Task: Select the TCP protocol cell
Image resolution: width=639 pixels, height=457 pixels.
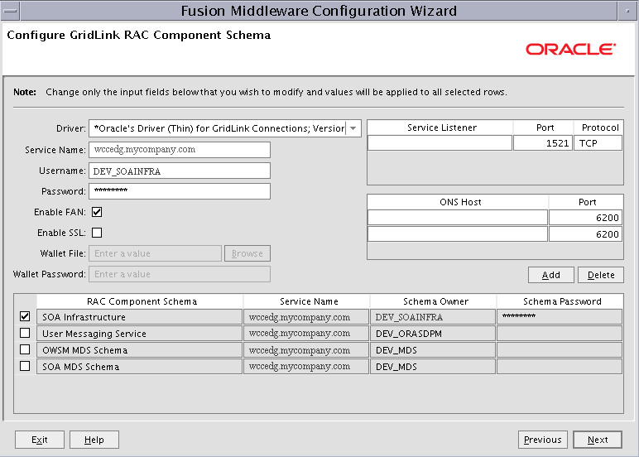Action: (x=598, y=143)
